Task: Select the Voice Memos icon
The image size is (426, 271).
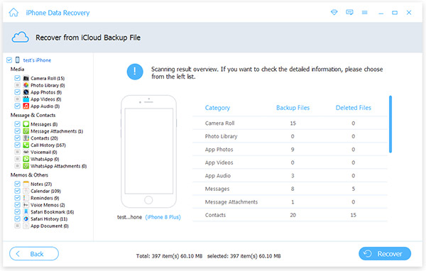Action: (x=26, y=205)
